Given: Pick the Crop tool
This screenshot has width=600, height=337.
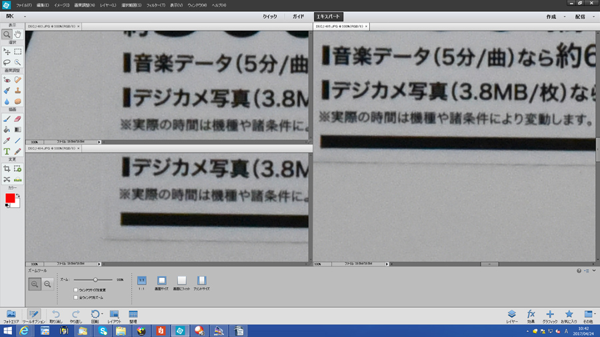Looking at the screenshot, I should click(7, 169).
